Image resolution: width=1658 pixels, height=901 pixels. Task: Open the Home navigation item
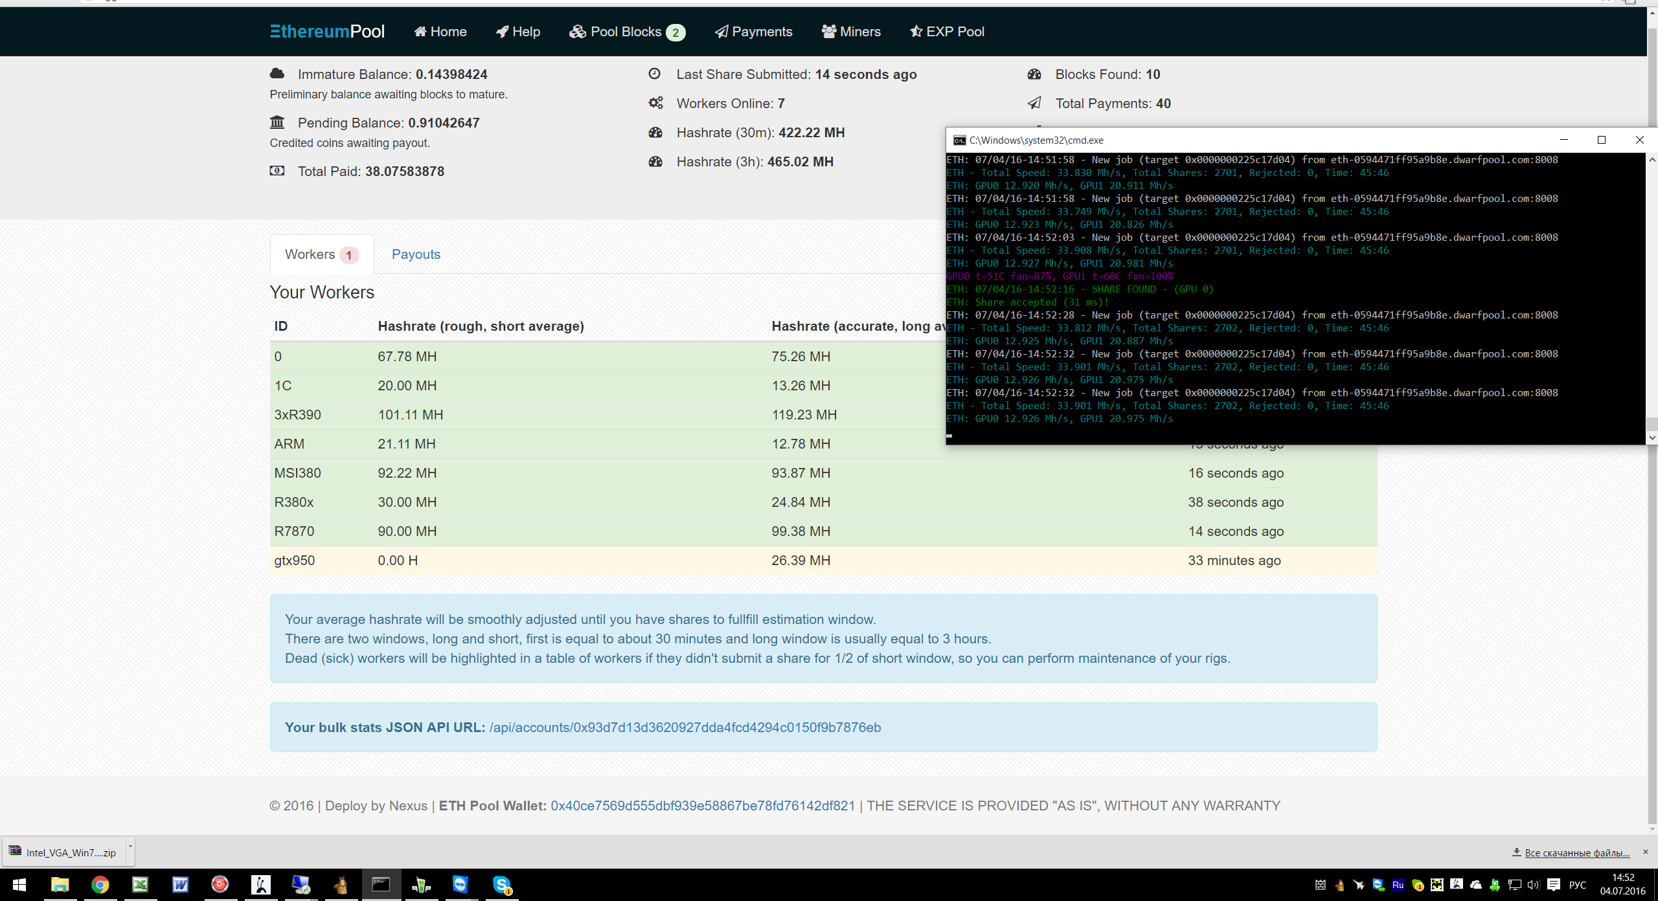pos(440,32)
